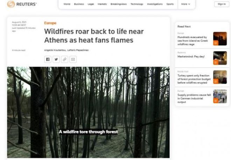The height and width of the screenshot is (160, 231).
Task: Open the Reuters logo home link
Action: tap(22, 4)
